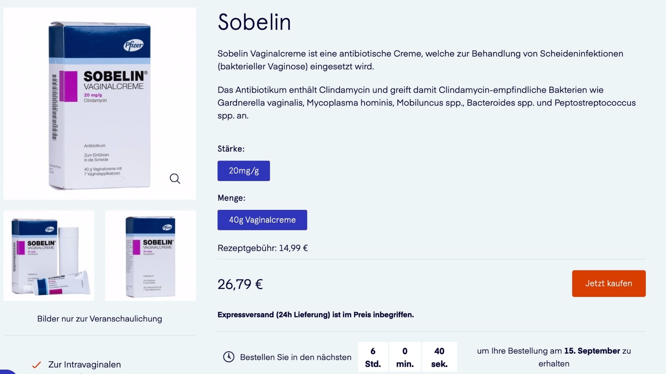Viewport: 666px width, 374px height.
Task: Click the seconds box of the countdown
Action: click(439, 357)
